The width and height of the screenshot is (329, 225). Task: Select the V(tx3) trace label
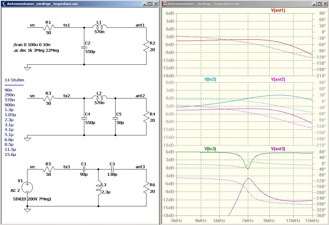coord(210,148)
